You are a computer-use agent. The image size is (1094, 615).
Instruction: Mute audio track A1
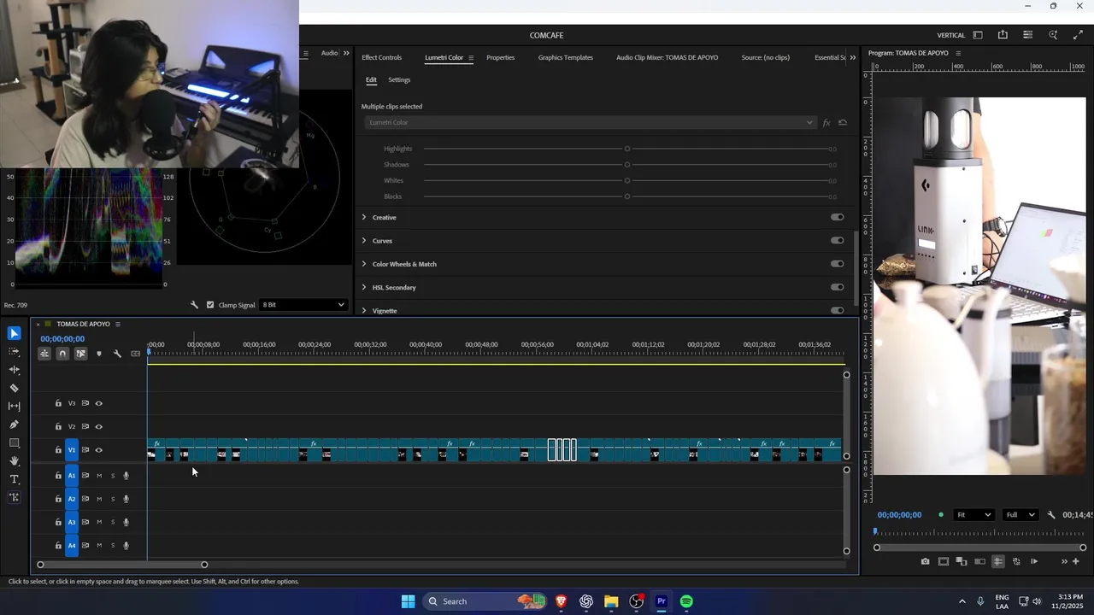pyautogui.click(x=99, y=476)
